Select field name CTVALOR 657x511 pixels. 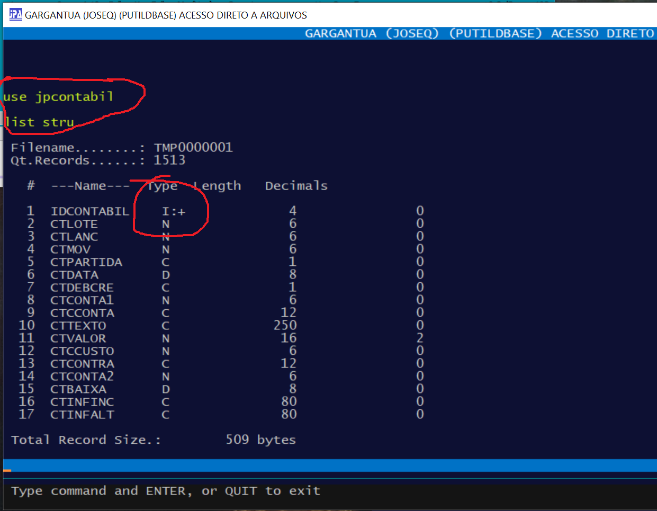pos(78,338)
